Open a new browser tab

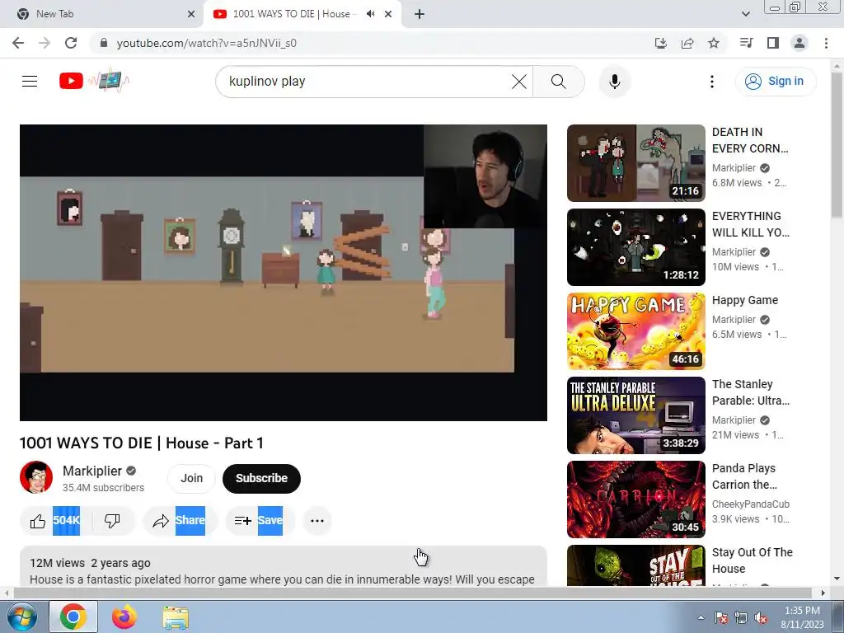[x=420, y=14]
